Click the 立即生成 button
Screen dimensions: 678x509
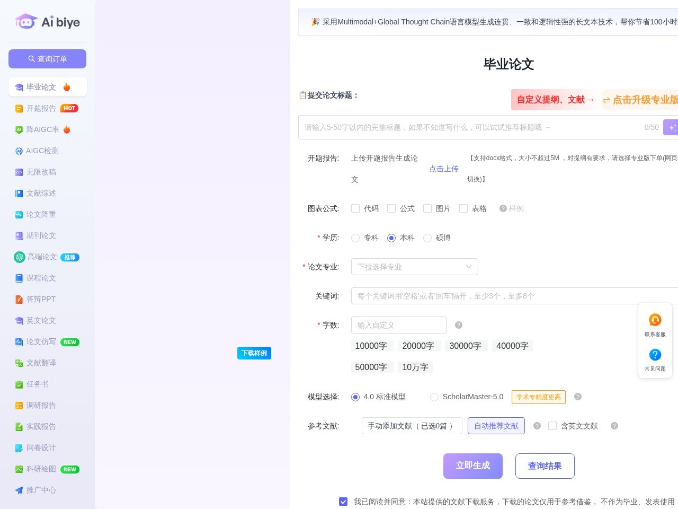(x=472, y=466)
